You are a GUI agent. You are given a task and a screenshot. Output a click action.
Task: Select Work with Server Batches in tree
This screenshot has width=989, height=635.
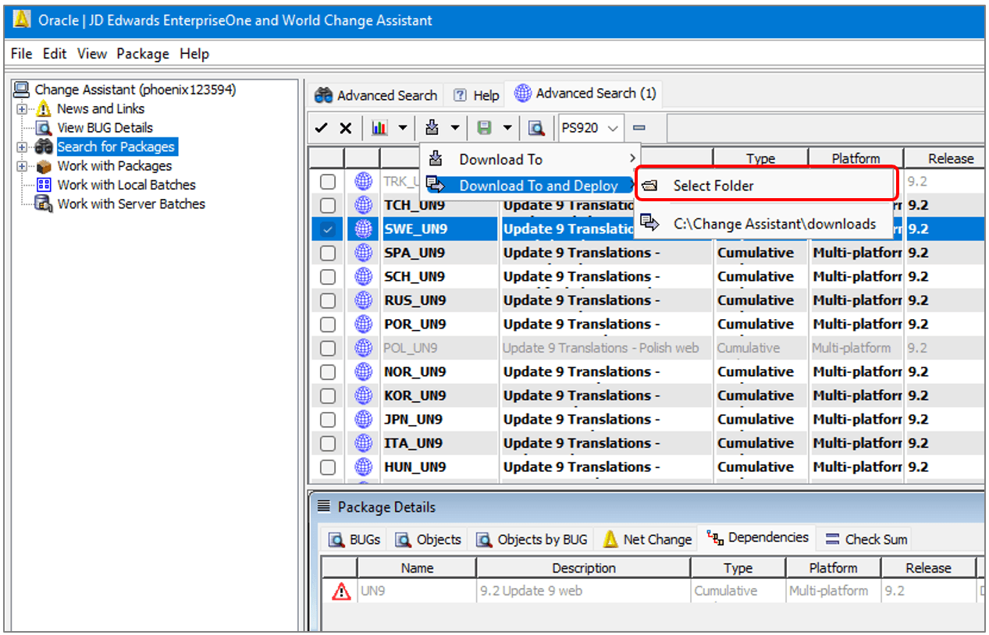tap(131, 204)
